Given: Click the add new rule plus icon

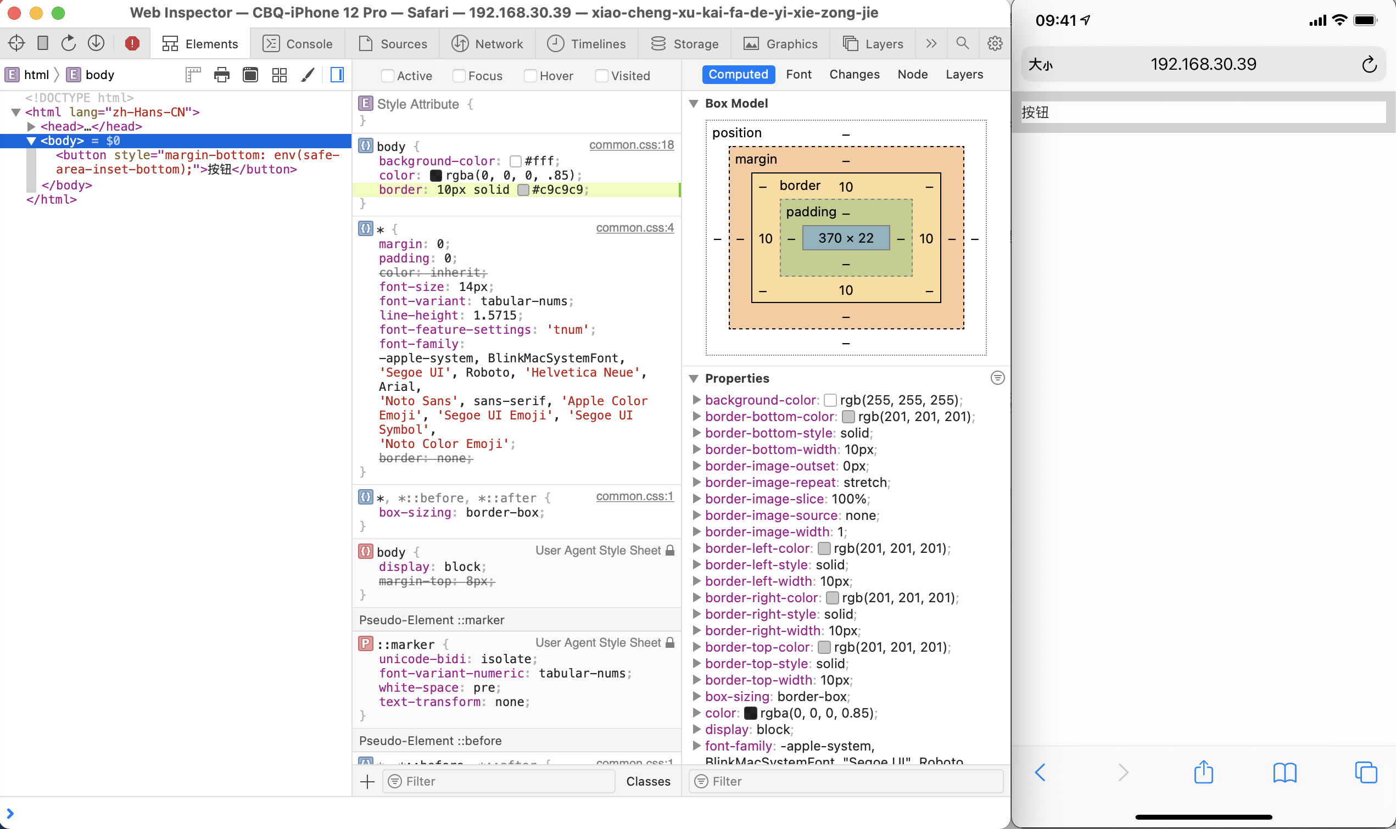Looking at the screenshot, I should click(367, 782).
